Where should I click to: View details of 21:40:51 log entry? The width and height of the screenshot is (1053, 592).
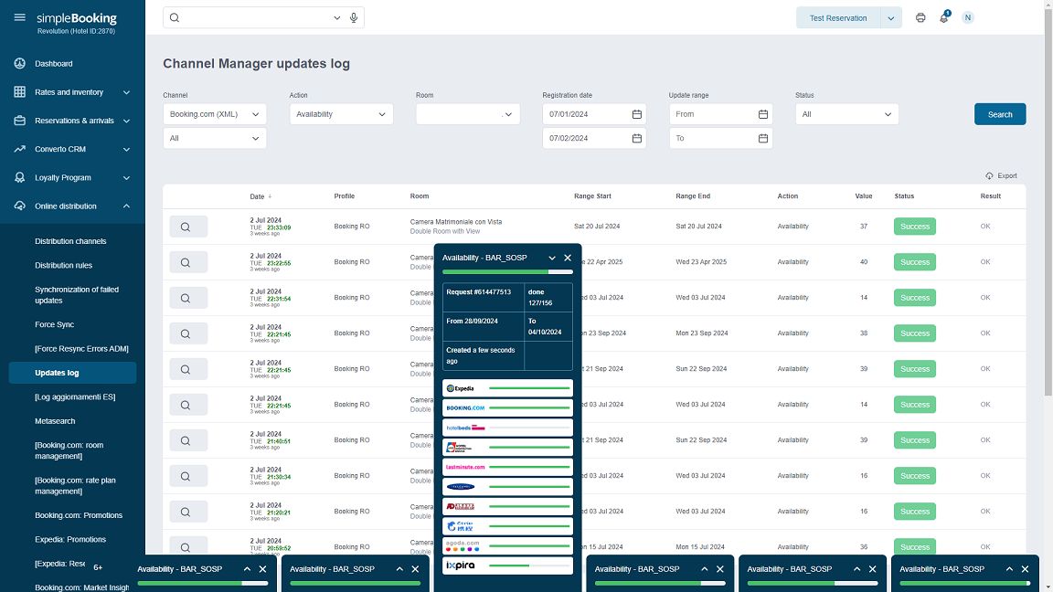pyautogui.click(x=188, y=440)
